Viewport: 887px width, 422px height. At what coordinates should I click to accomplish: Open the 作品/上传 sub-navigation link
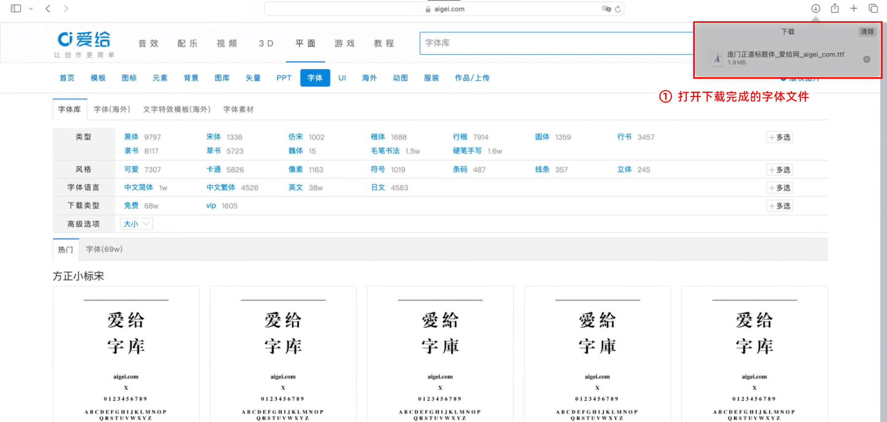pyautogui.click(x=472, y=78)
